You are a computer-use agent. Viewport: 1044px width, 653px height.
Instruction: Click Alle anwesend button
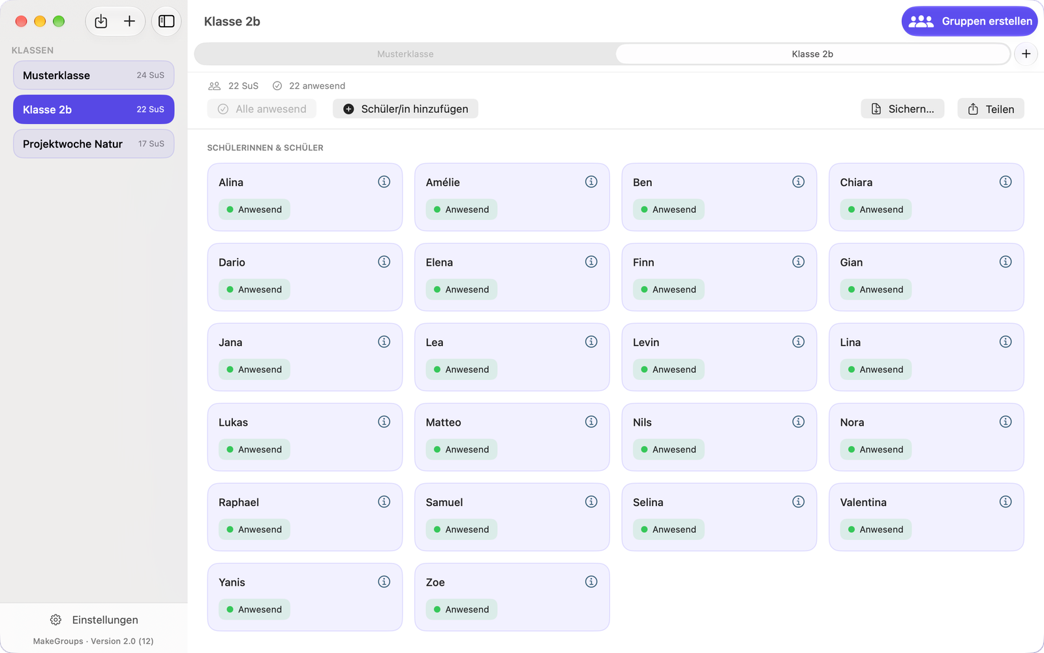tap(262, 109)
